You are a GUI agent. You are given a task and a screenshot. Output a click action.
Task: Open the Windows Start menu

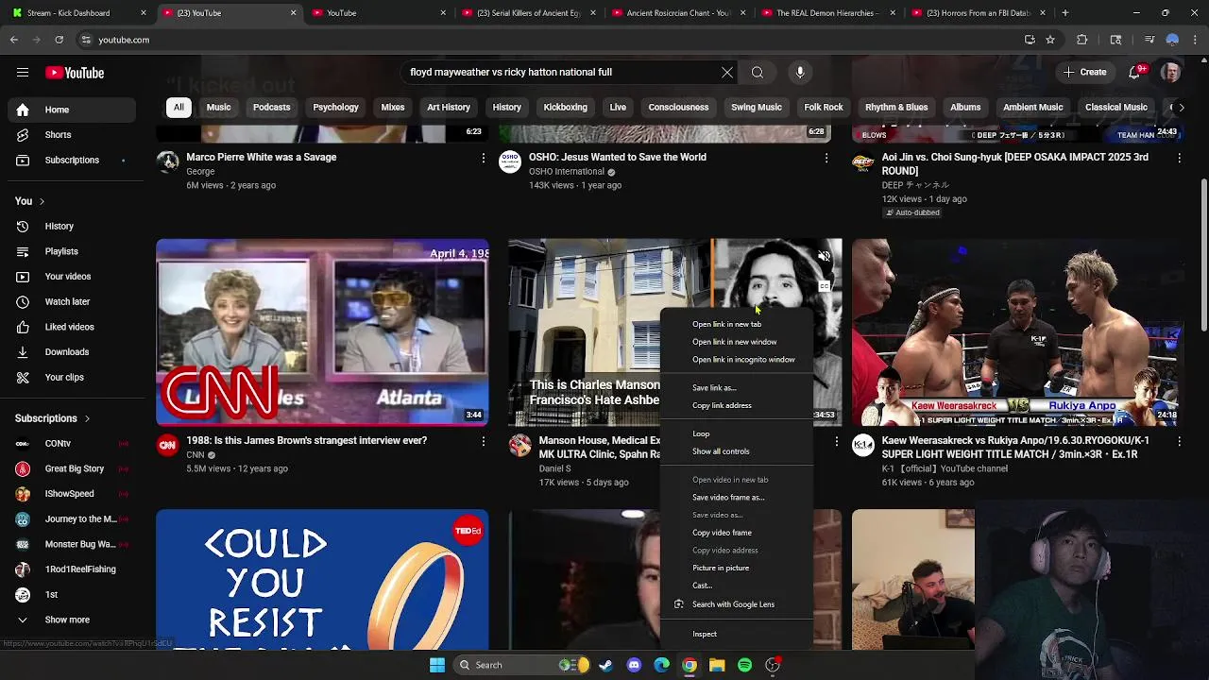pos(437,665)
